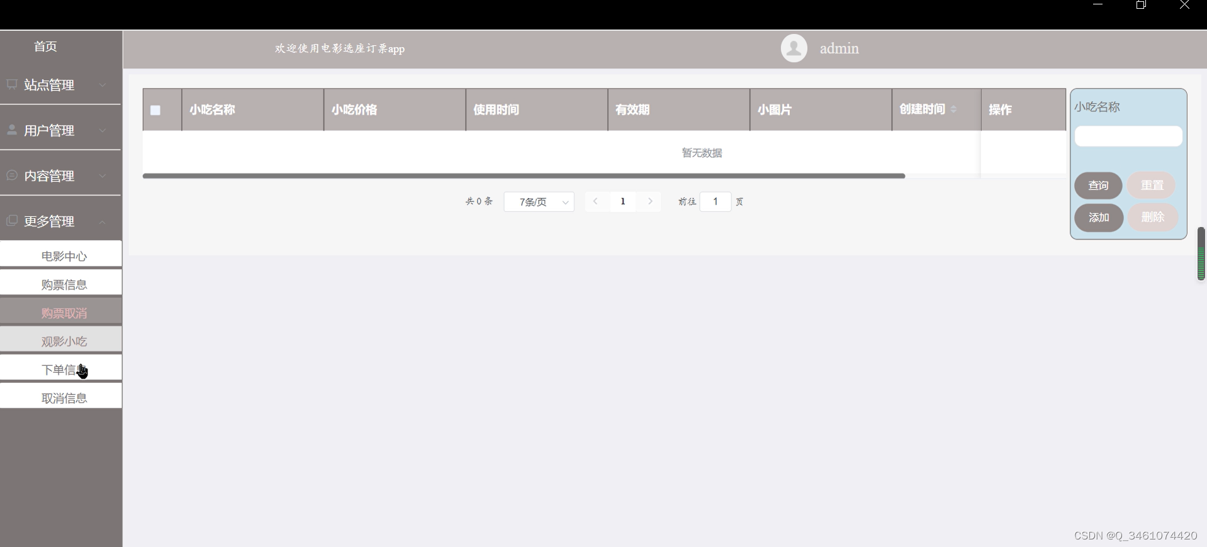Focus the 前往 page number input
The height and width of the screenshot is (547, 1207).
pyautogui.click(x=715, y=202)
